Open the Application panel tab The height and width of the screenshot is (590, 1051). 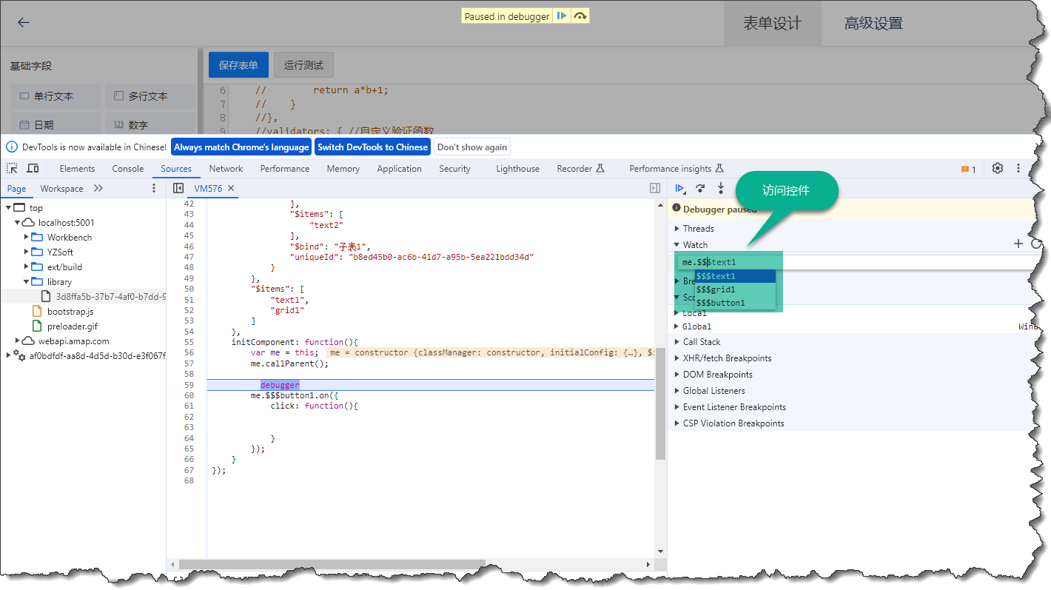pos(400,169)
